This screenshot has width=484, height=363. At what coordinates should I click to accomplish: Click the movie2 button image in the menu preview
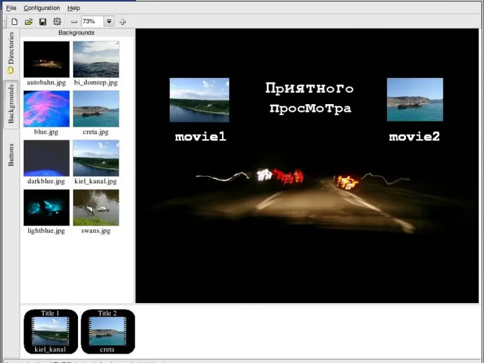(415, 99)
